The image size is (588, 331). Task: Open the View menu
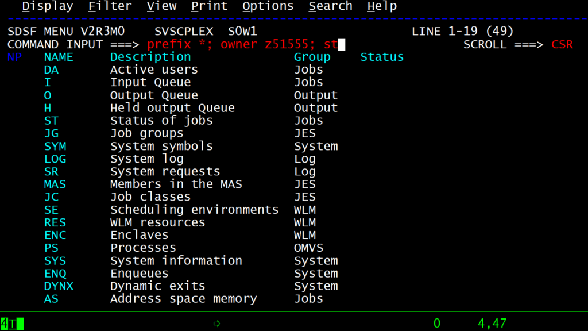pos(161,6)
